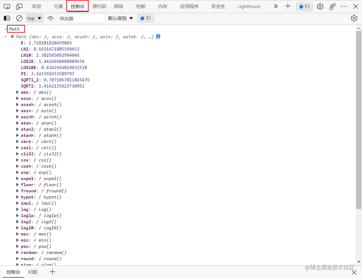Switch to the 内存 tab
The width and height of the screenshot is (362, 278).
(x=163, y=6)
